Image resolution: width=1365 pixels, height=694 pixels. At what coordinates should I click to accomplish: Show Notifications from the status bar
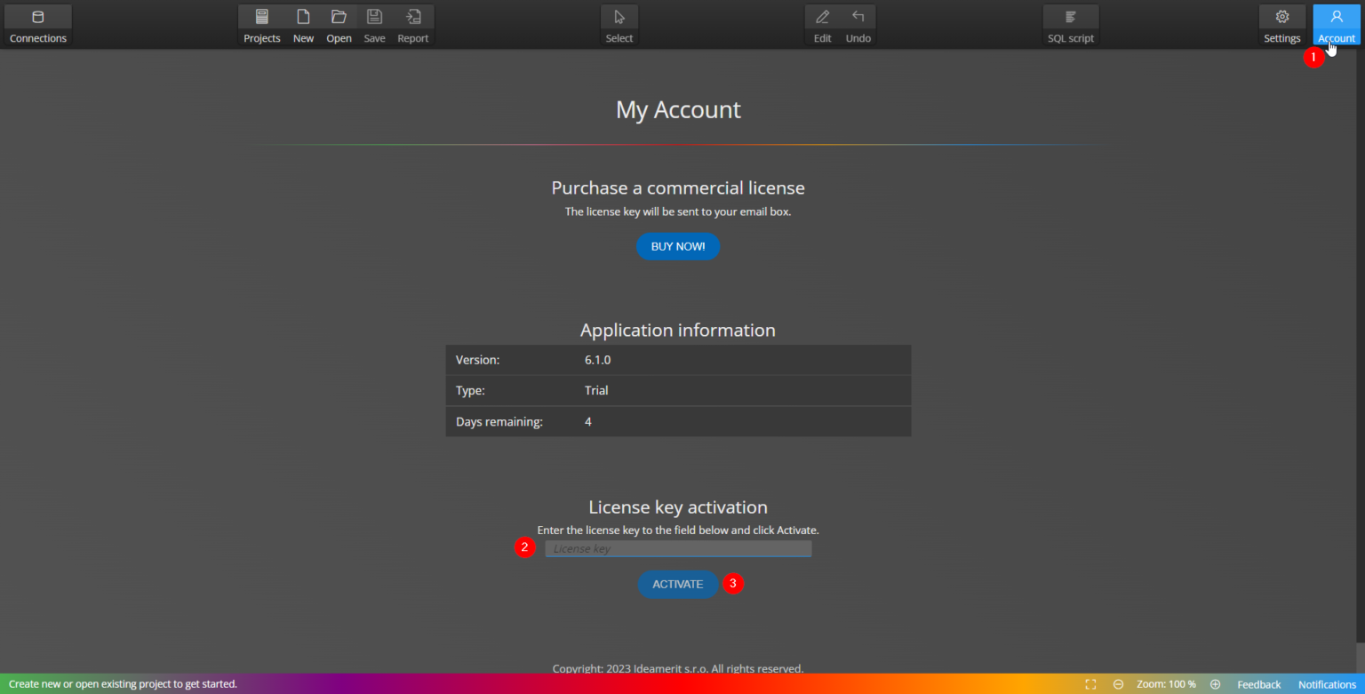pos(1326,684)
